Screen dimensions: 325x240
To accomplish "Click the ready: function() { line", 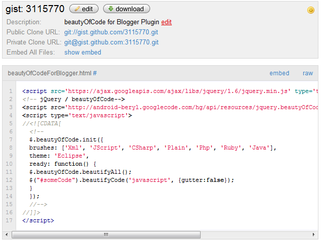I will (63, 164).
